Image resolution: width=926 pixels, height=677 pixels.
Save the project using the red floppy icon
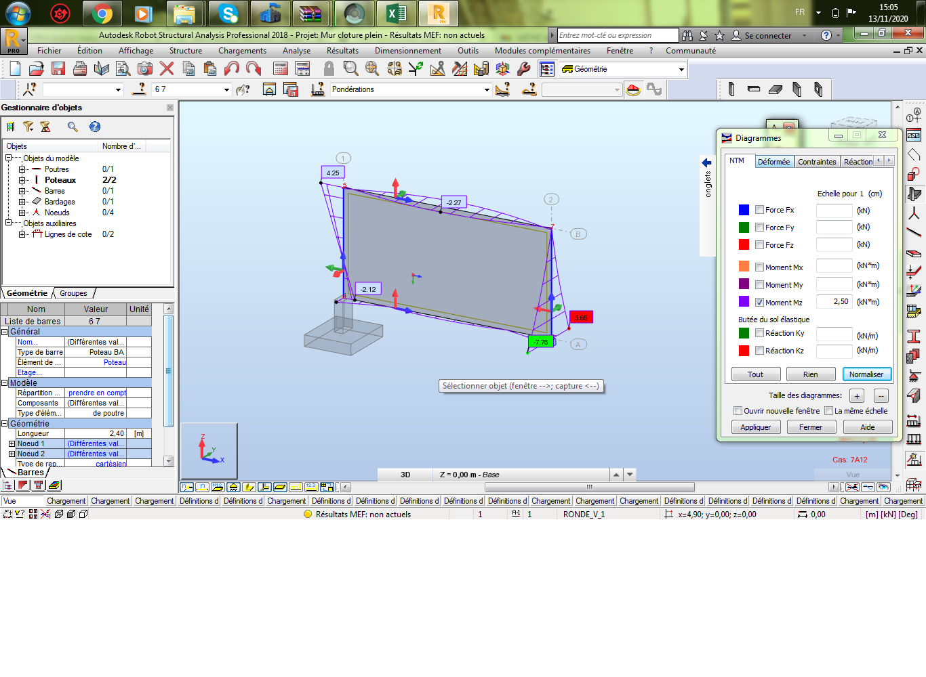coord(58,68)
